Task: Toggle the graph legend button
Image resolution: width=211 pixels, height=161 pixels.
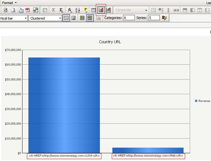Action: pyautogui.click(x=66, y=18)
